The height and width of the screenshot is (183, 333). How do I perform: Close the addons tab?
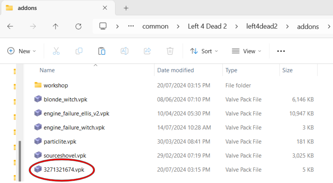pyautogui.click(x=105, y=8)
